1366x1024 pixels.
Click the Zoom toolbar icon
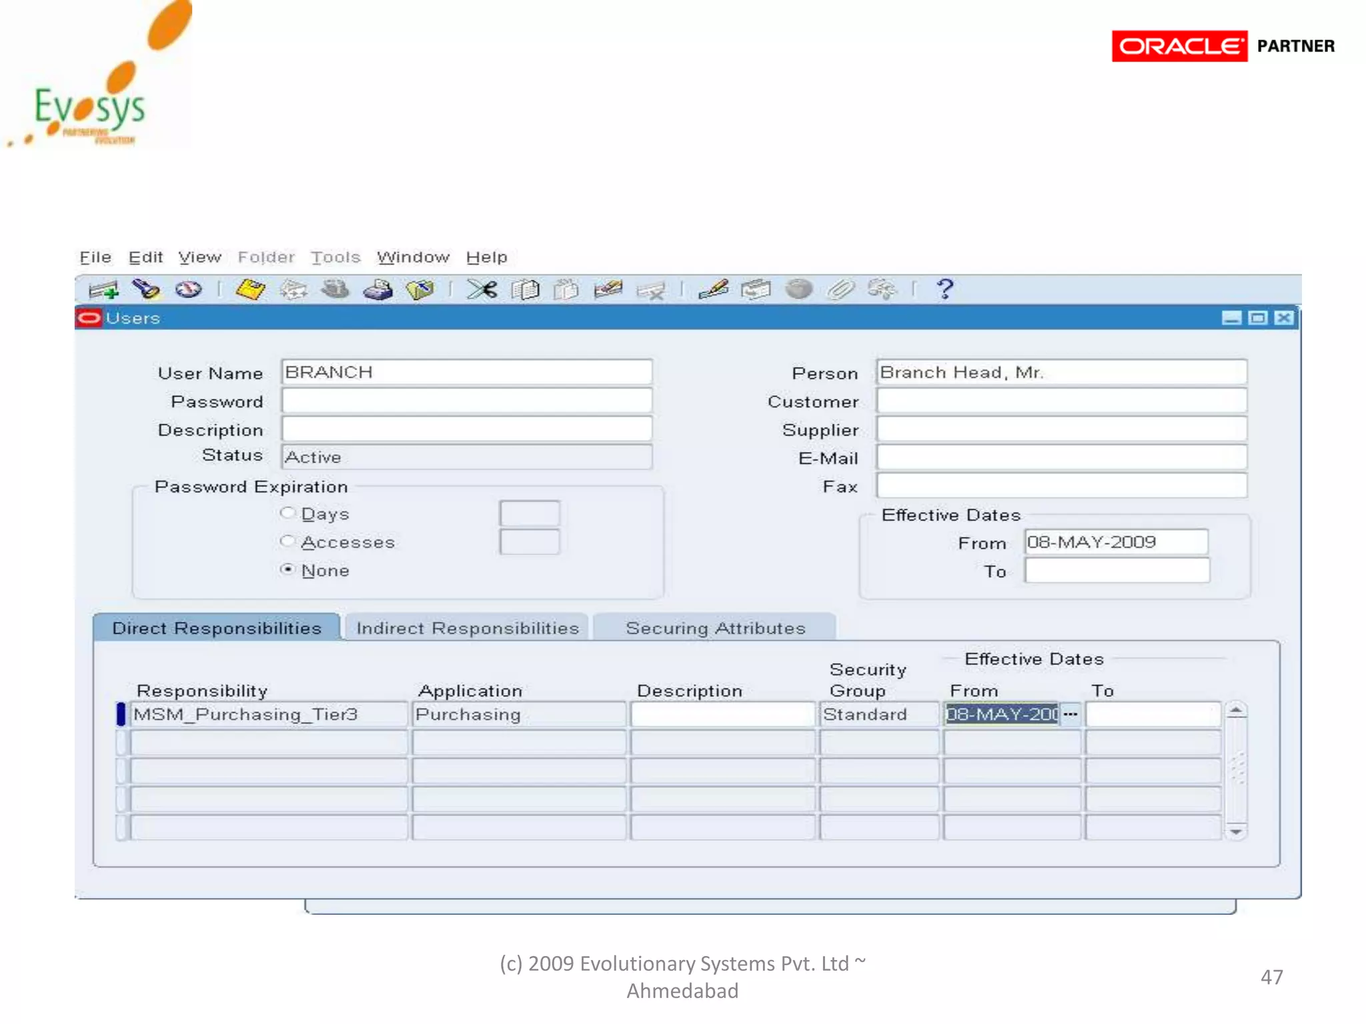point(756,289)
